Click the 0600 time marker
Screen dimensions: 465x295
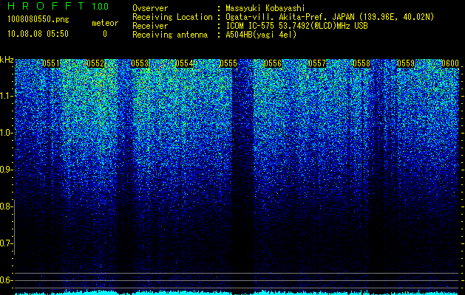coord(450,63)
